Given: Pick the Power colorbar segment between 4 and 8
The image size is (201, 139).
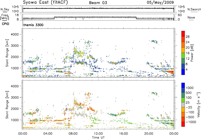Looking at the screenshot, I should click(x=183, y=67).
